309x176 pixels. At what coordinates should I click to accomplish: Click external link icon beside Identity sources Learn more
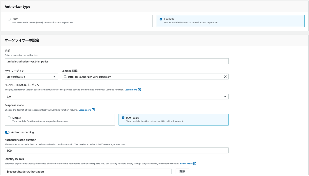[195, 164]
